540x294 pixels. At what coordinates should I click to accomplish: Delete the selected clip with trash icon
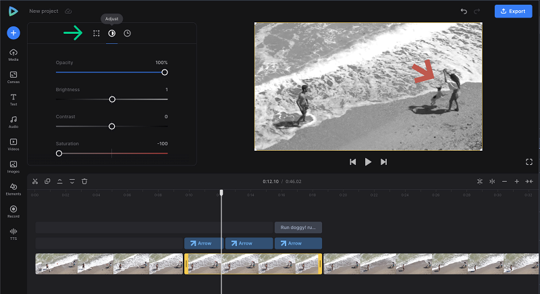pyautogui.click(x=84, y=181)
